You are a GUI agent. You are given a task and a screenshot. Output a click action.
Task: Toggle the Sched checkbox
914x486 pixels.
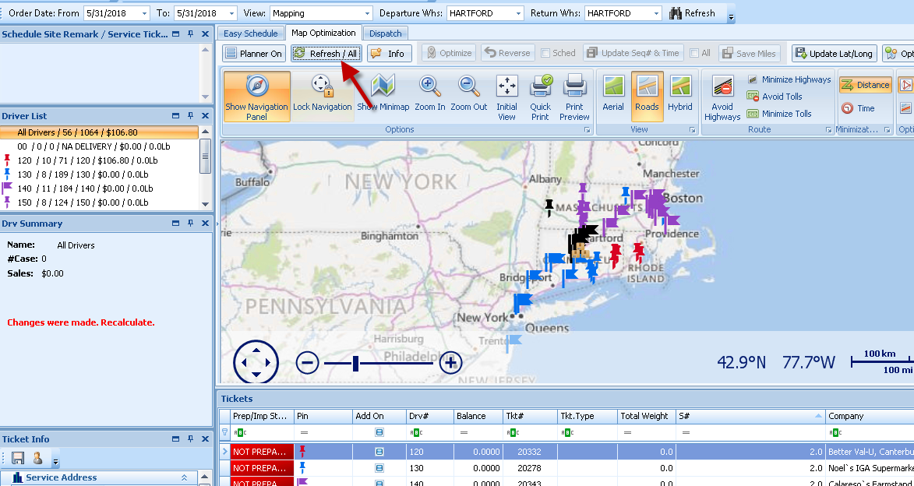tap(546, 53)
